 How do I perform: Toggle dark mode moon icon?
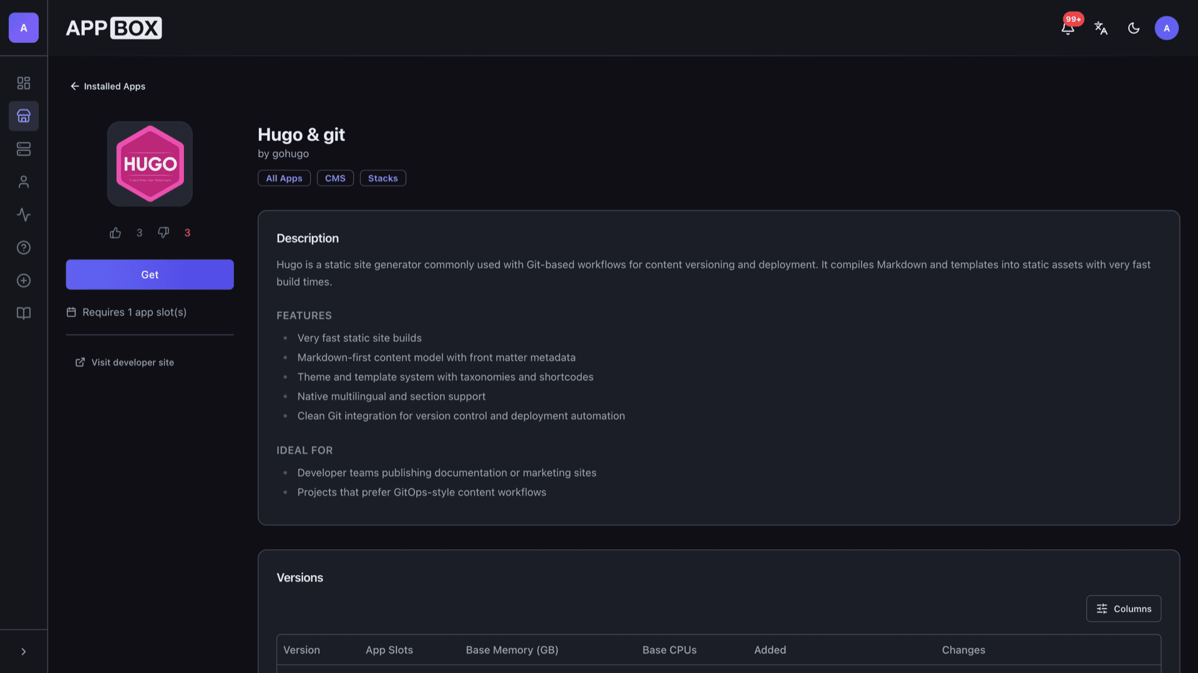coord(1134,28)
